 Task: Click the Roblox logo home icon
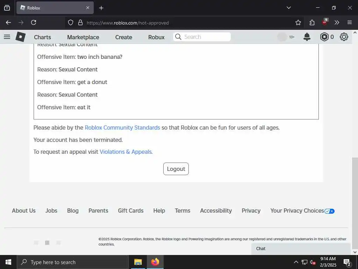click(x=21, y=37)
